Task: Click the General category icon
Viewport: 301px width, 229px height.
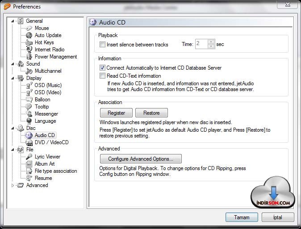Action: pyautogui.click(x=21, y=21)
